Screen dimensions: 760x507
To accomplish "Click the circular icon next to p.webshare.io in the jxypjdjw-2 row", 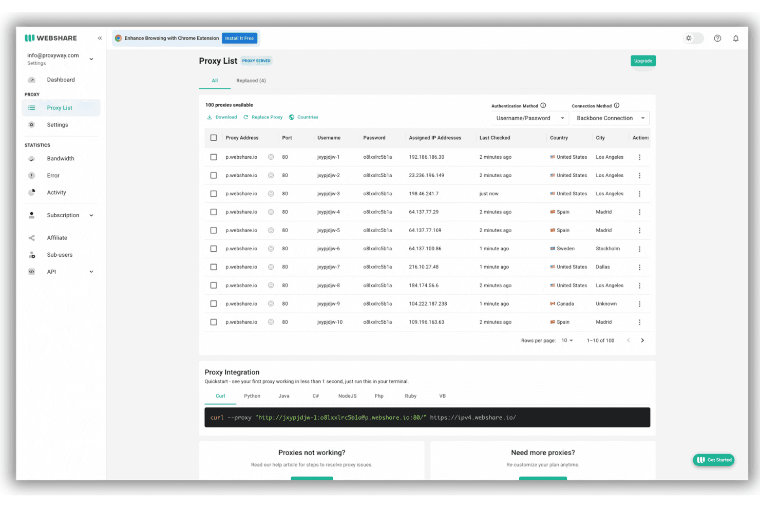I will point(271,175).
